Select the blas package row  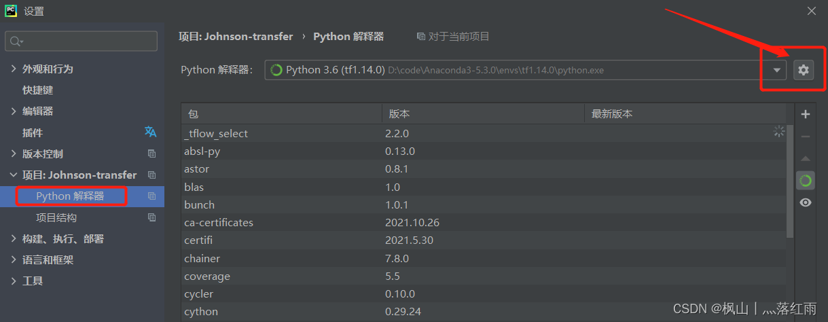point(484,187)
